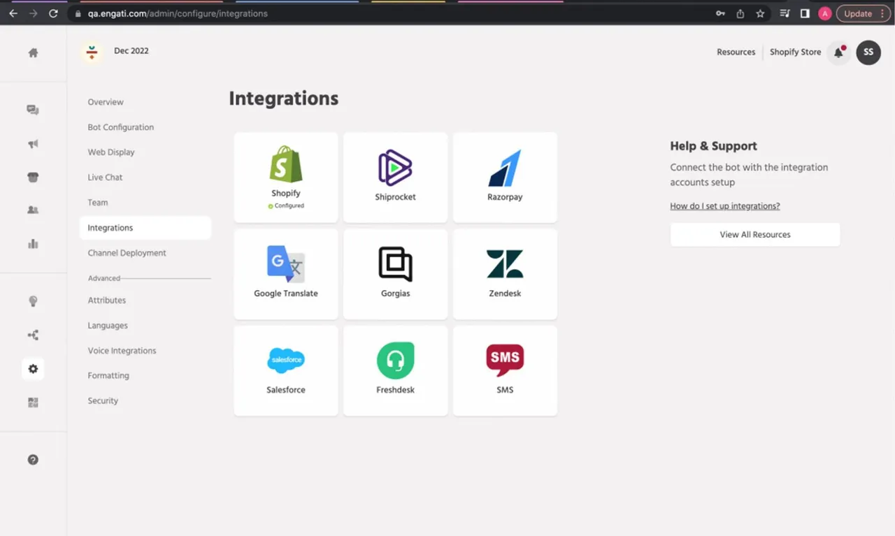Open the notifications bell icon

coord(838,52)
